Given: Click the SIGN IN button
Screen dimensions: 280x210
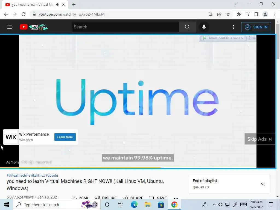Looking at the screenshot, I should [256, 27].
